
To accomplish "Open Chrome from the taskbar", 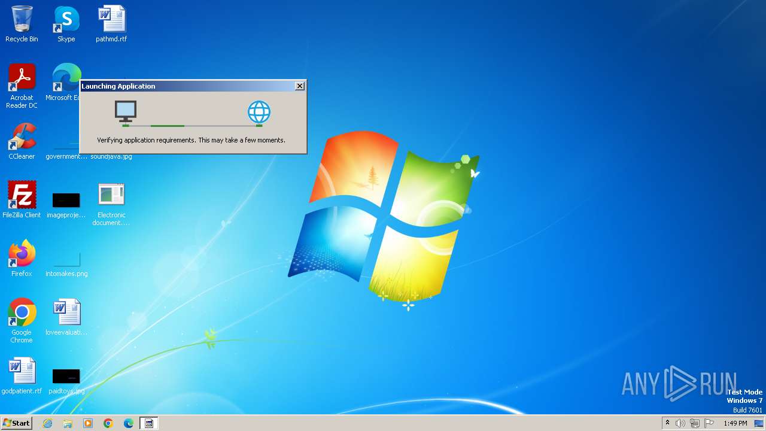I will [x=108, y=423].
